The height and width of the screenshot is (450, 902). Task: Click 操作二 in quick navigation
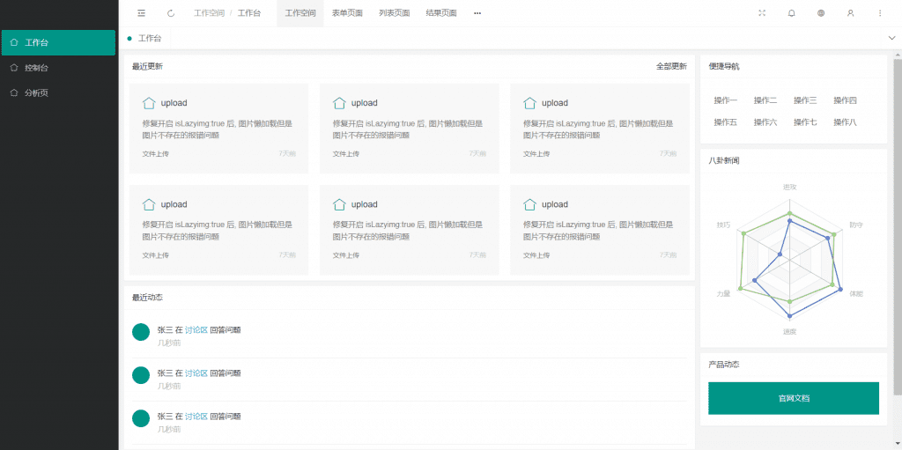tap(765, 100)
